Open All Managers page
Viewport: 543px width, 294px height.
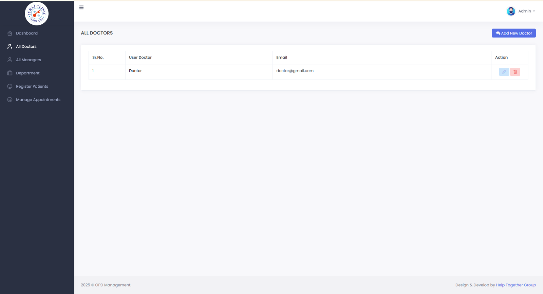[37, 60]
